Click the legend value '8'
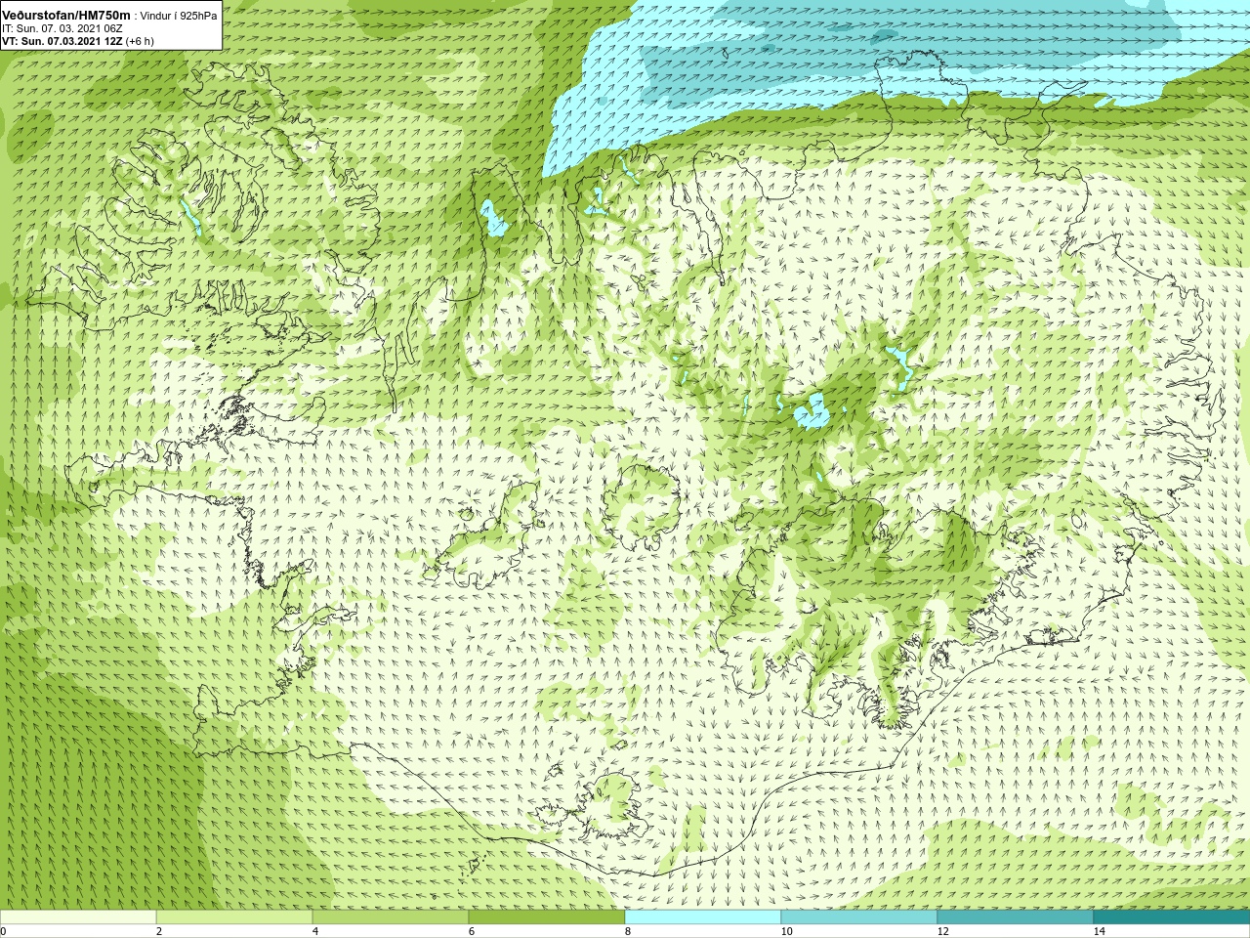This screenshot has height=938, width=1250. pyautogui.click(x=628, y=931)
